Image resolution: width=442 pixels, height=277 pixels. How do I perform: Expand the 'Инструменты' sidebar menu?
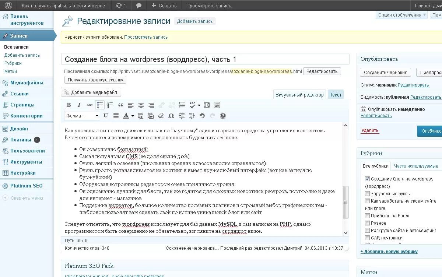click(27, 162)
